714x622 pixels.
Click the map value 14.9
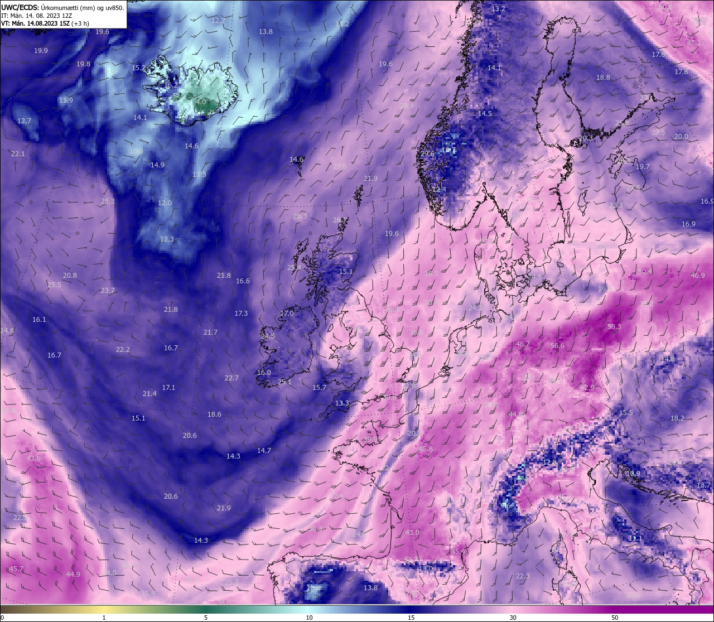click(x=157, y=165)
